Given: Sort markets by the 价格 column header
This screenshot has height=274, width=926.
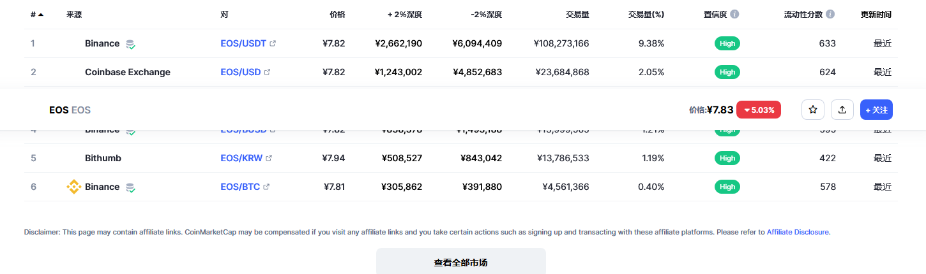Looking at the screenshot, I should pyautogui.click(x=337, y=14).
